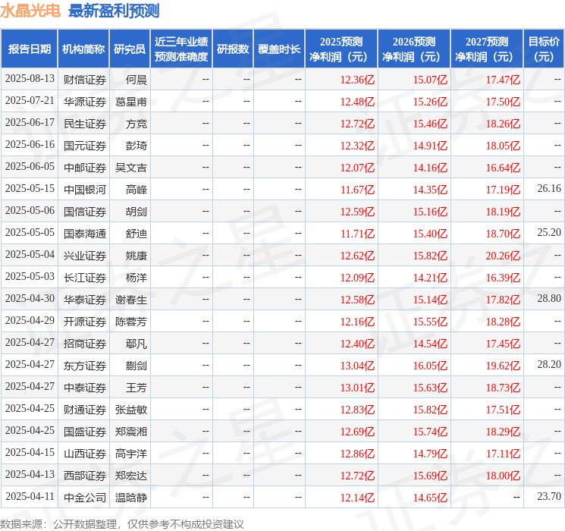
Task: Click 华源证券 institution cell
Action: [85, 102]
